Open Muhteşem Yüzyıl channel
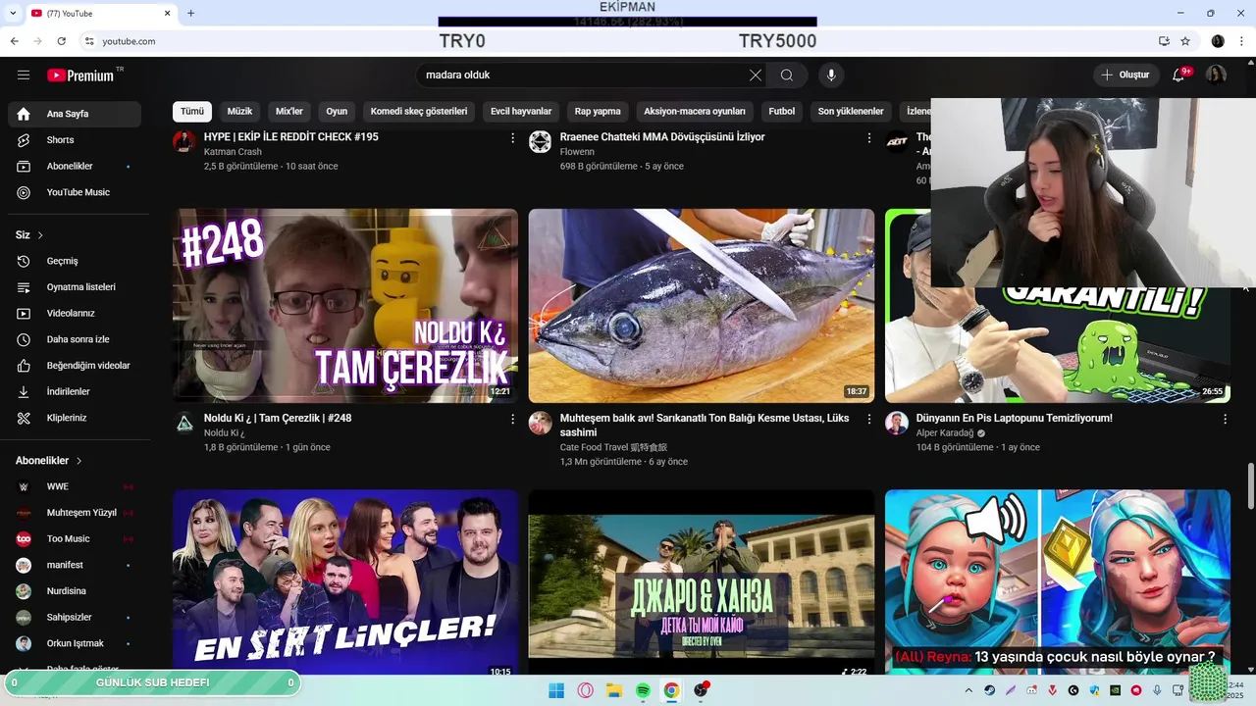 pos(75,513)
